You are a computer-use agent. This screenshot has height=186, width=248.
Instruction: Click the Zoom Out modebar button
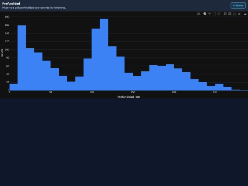(x=230, y=14)
